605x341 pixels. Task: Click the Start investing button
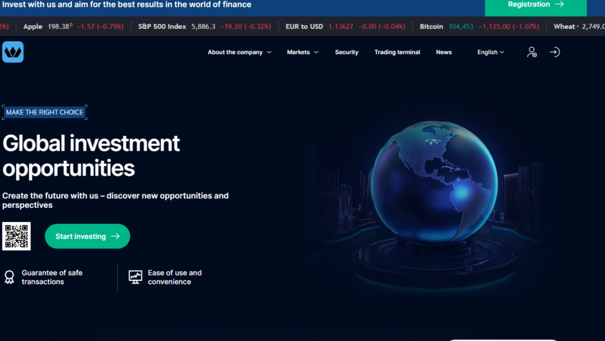[x=87, y=236]
